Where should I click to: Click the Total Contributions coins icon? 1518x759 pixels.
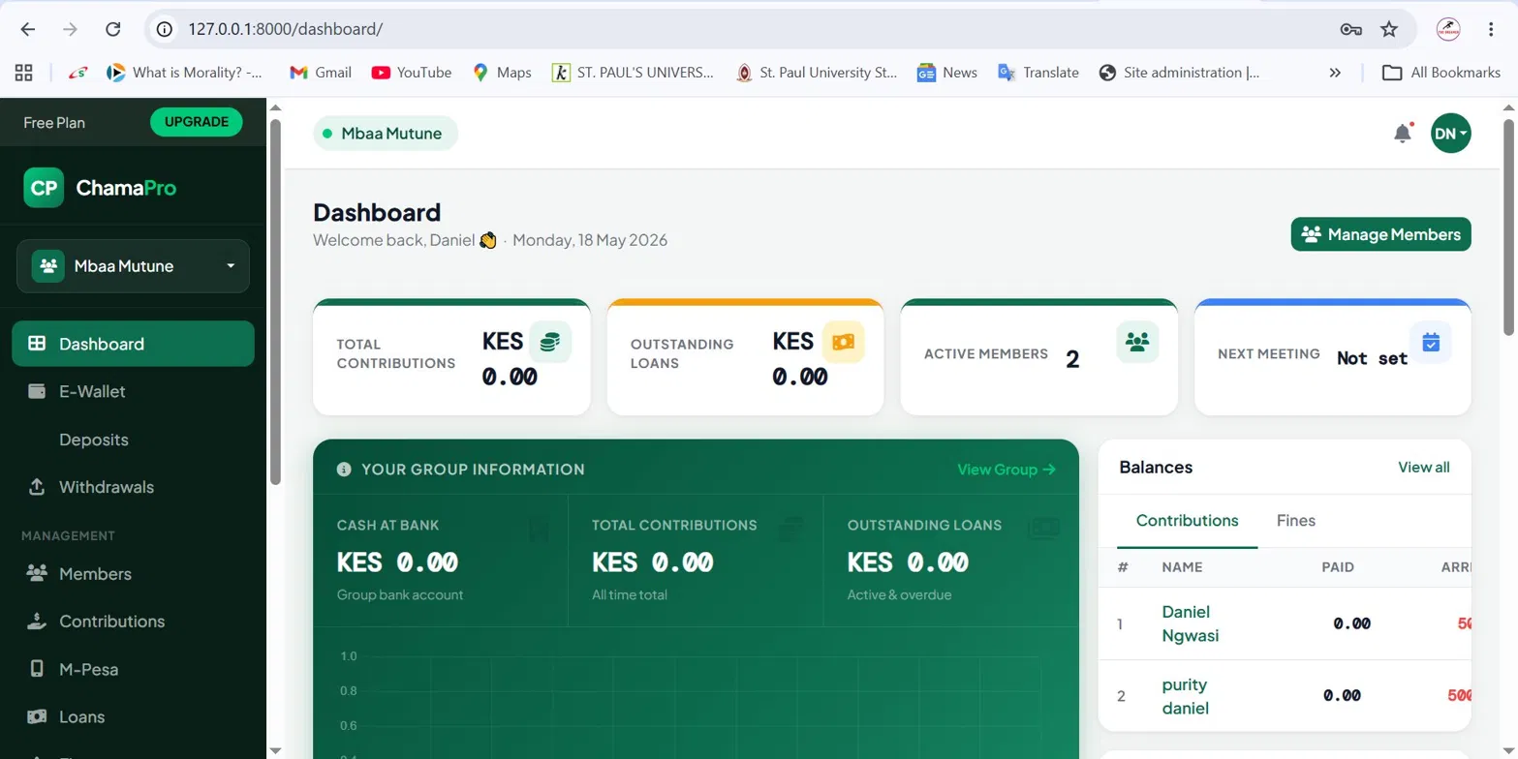pyautogui.click(x=550, y=342)
